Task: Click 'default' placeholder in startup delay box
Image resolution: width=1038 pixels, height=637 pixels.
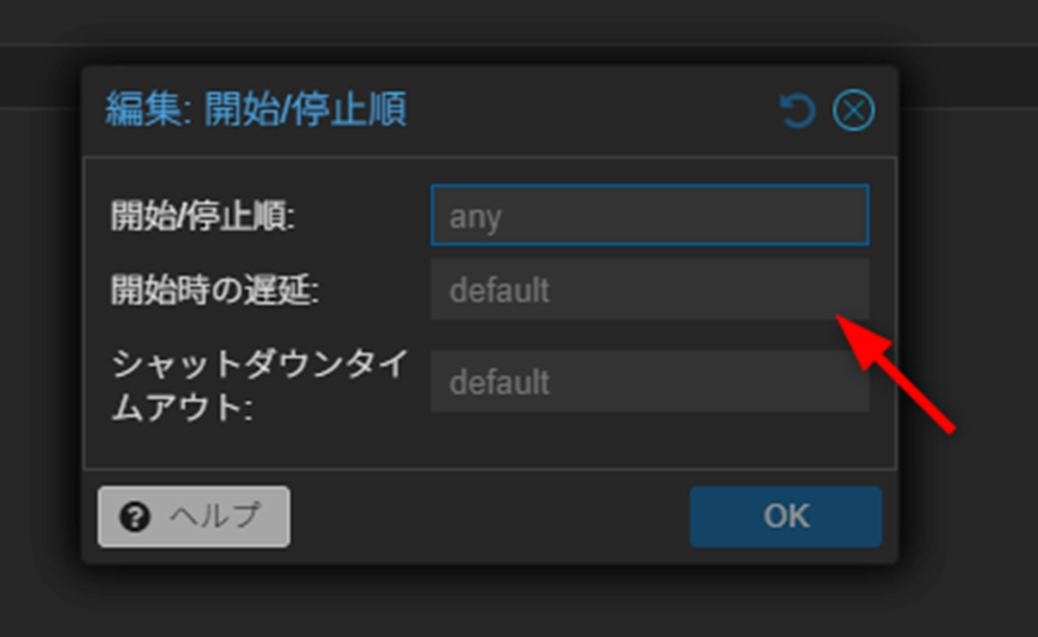Action: (x=499, y=290)
